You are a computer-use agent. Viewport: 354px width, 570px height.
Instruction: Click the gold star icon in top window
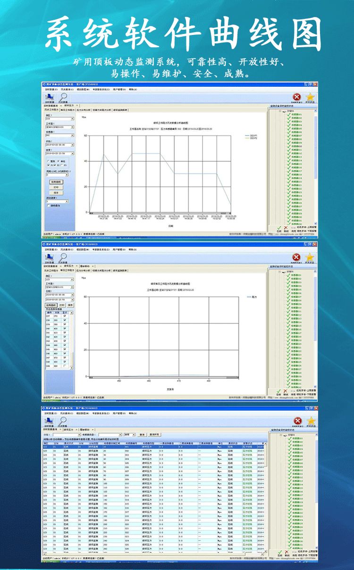[310, 97]
